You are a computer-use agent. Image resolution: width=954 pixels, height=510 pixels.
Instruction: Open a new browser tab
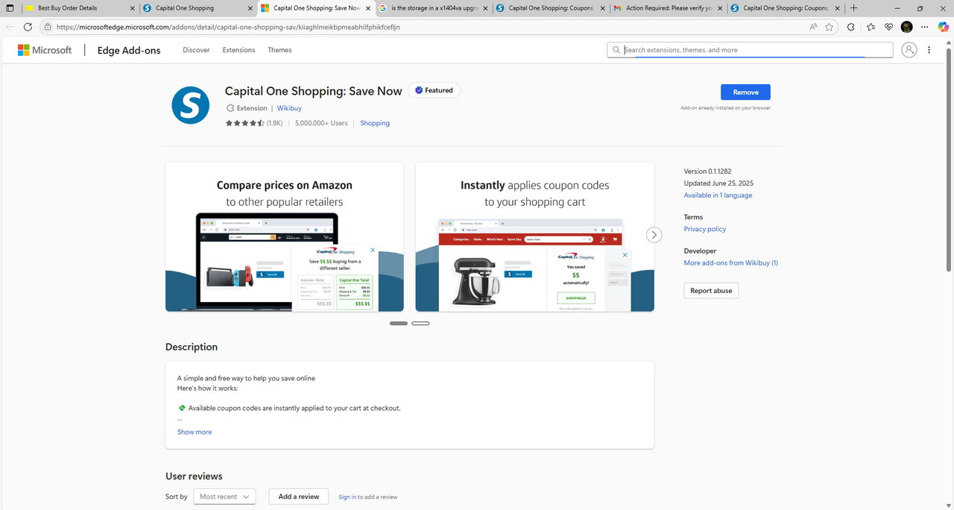[853, 8]
